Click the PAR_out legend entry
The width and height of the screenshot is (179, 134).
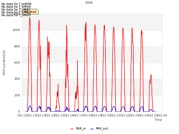click(x=99, y=128)
